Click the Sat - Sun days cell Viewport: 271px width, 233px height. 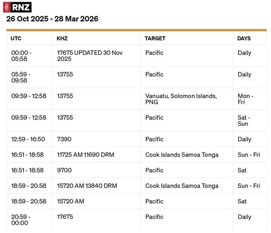click(250, 120)
